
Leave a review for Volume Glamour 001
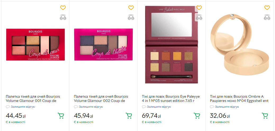(x=22, y=107)
